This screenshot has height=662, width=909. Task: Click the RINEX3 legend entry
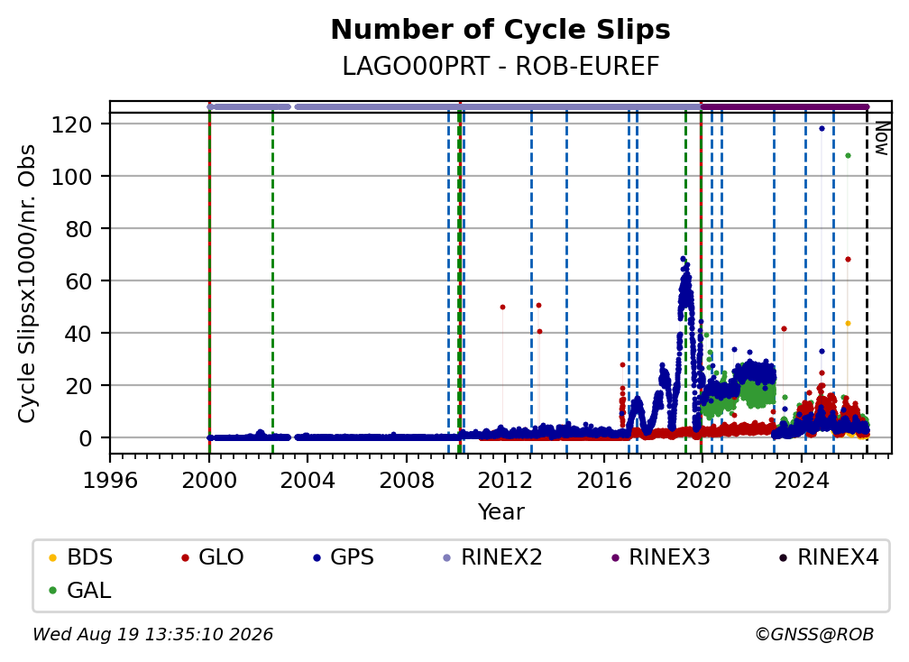pos(660,557)
